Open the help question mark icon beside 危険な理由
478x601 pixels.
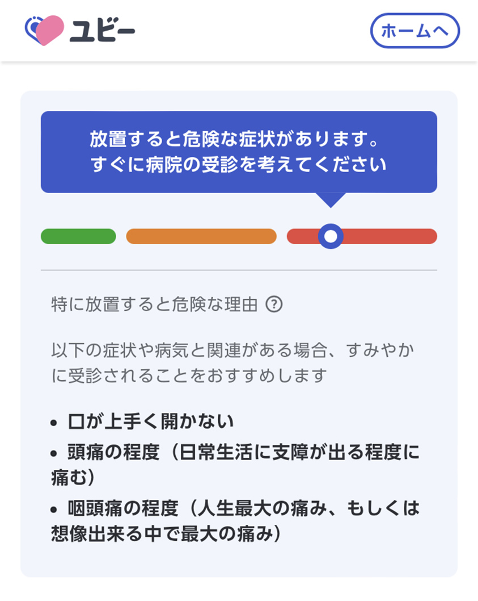(274, 304)
